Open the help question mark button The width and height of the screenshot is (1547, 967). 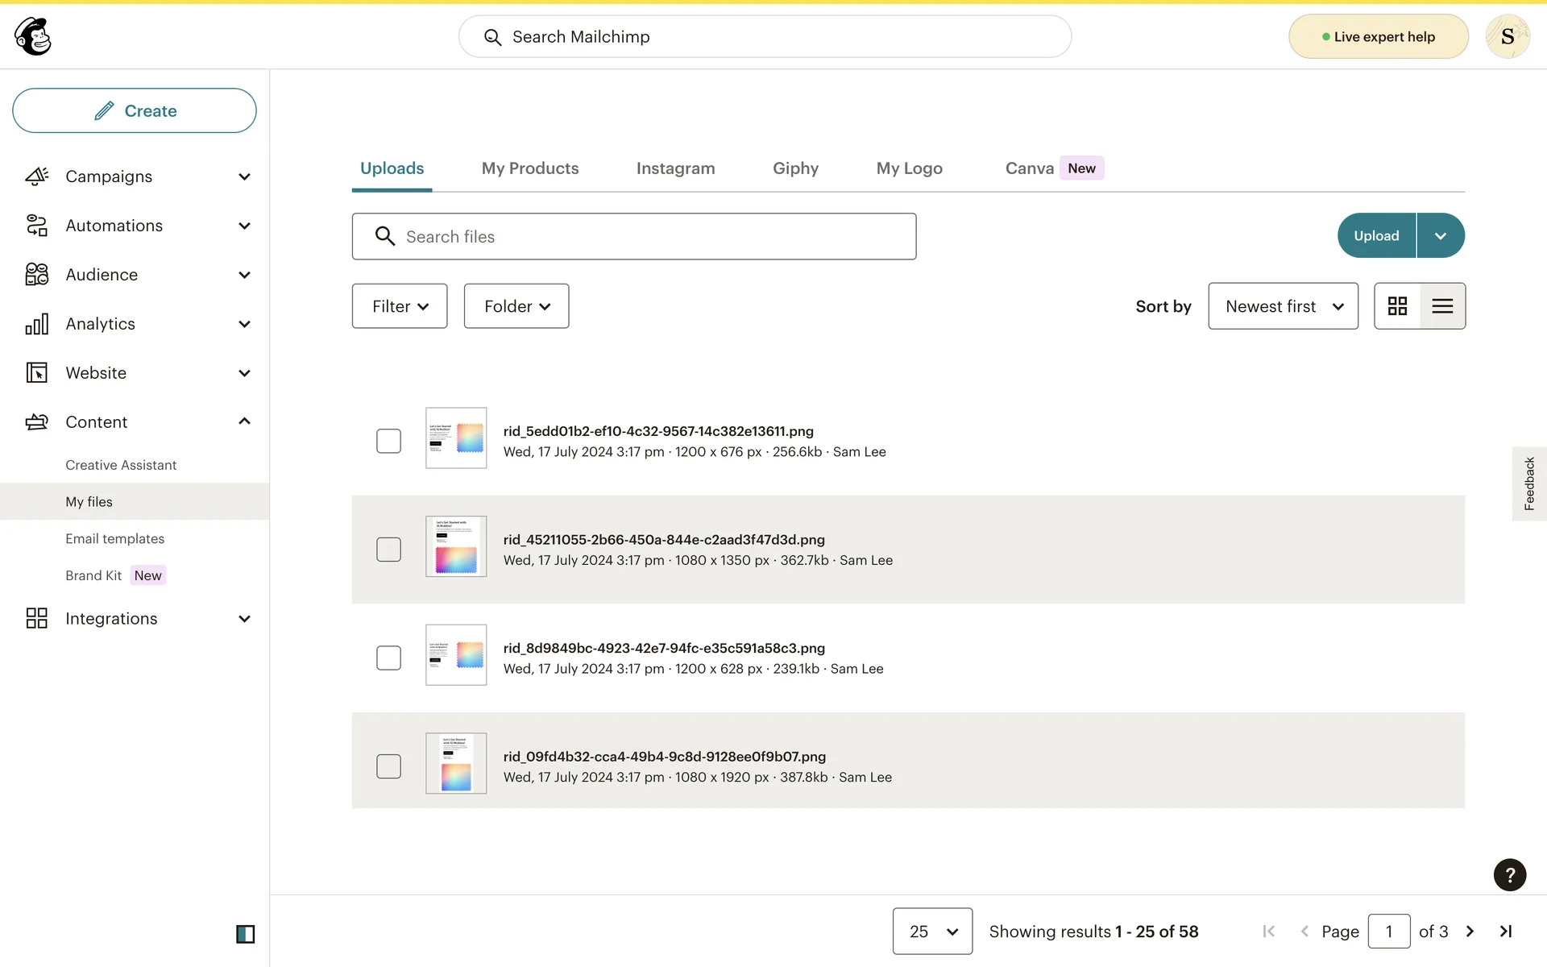(x=1509, y=875)
